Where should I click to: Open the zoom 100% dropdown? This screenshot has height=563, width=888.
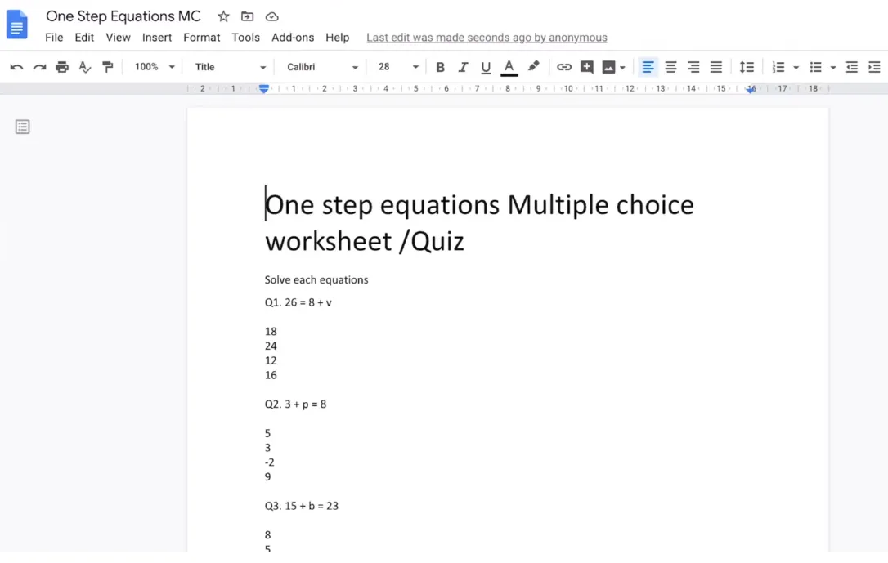[155, 67]
